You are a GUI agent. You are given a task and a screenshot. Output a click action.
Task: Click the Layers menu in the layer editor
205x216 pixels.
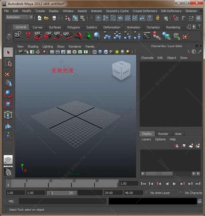click(x=146, y=139)
